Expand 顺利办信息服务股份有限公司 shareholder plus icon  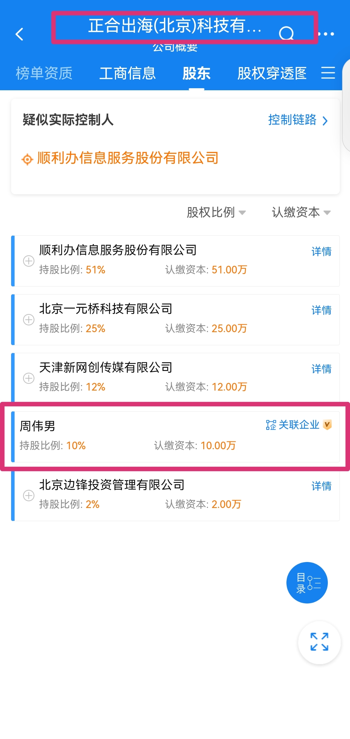point(29,261)
